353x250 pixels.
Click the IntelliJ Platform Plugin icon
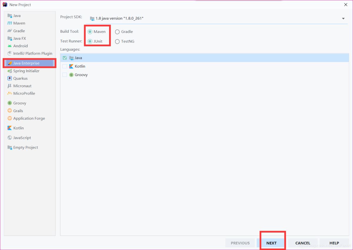click(10, 53)
